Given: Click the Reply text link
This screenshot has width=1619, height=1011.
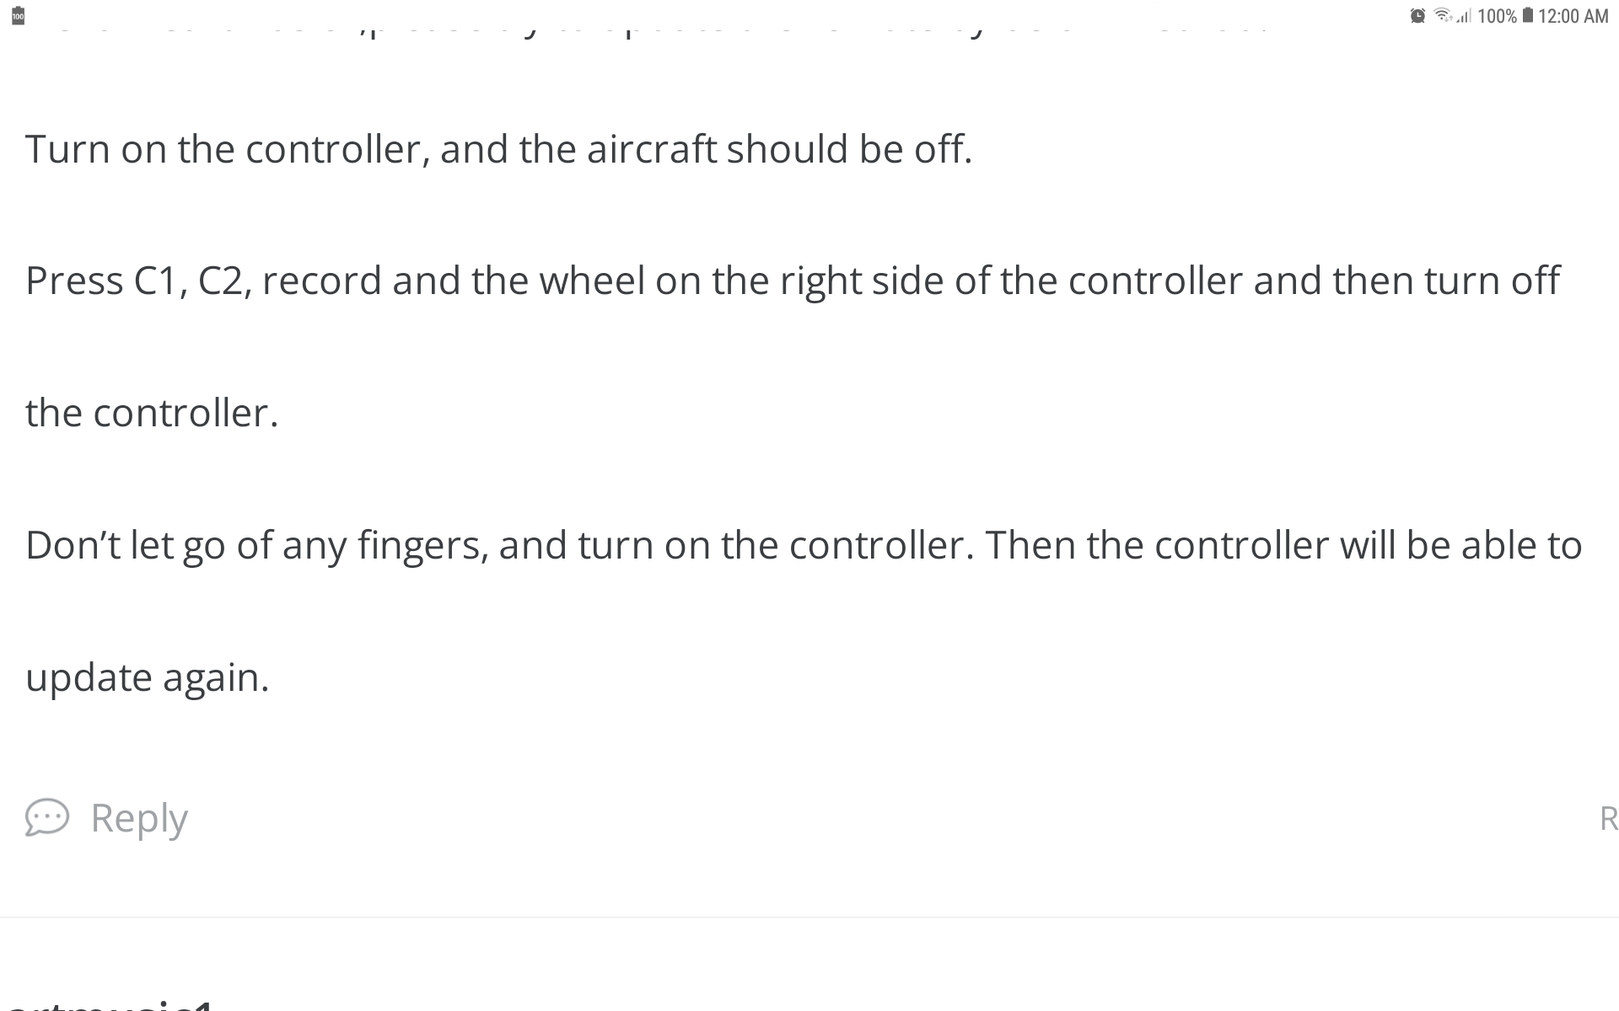Looking at the screenshot, I should (139, 819).
